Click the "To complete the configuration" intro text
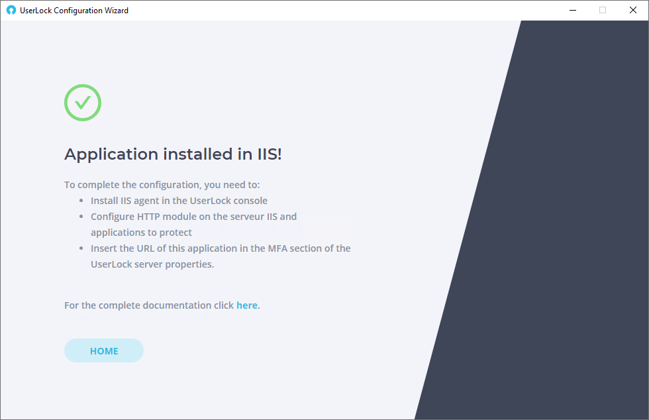 162,185
